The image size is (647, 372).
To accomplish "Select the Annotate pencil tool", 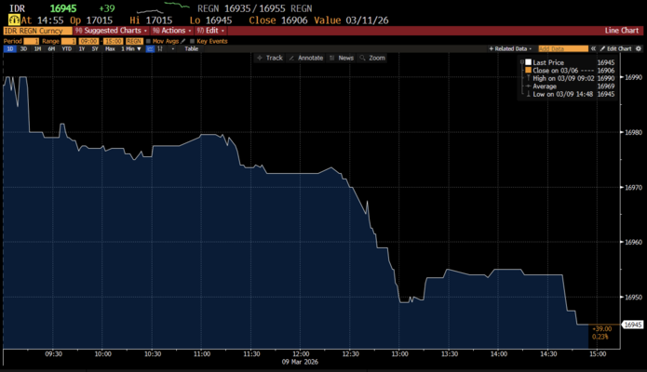I will tap(305, 58).
